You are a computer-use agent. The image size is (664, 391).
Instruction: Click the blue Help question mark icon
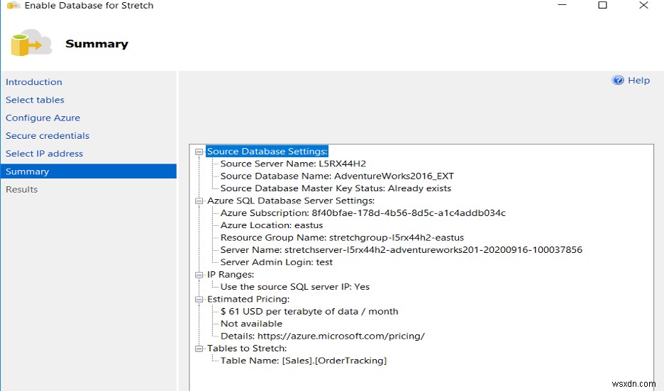click(x=618, y=81)
